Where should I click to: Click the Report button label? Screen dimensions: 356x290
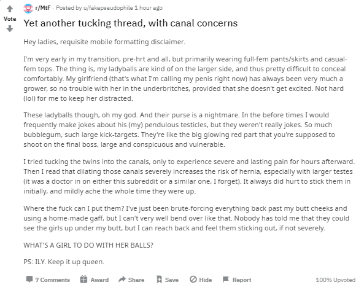242,280
